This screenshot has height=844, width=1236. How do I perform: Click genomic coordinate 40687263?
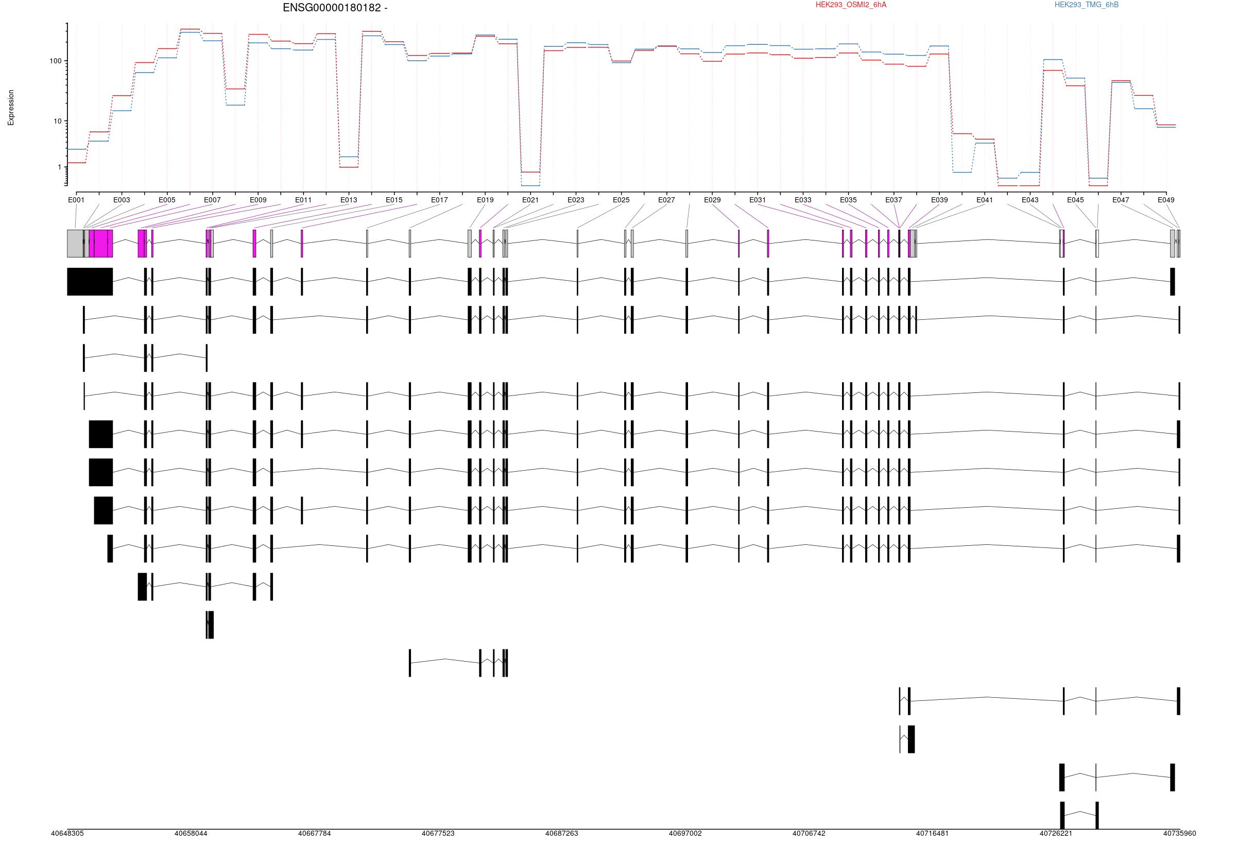click(562, 833)
